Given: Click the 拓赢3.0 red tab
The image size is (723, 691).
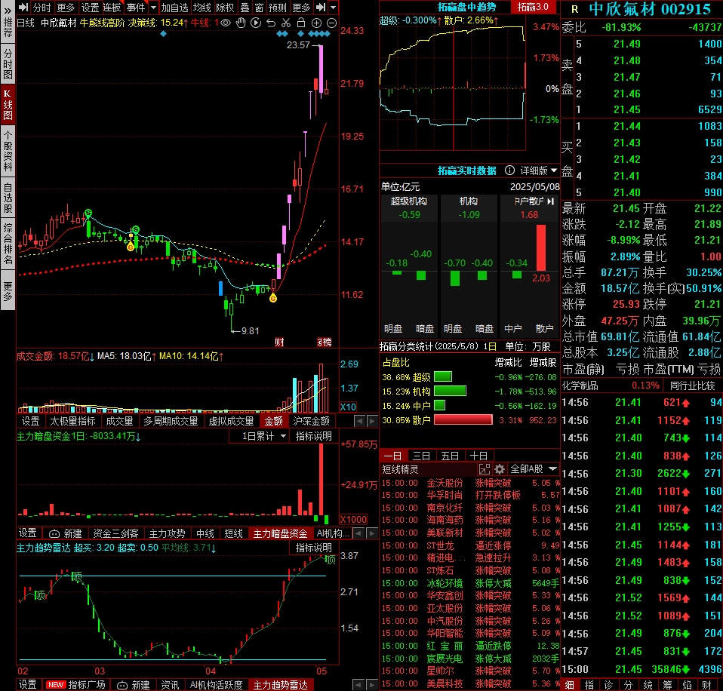Looking at the screenshot, I should (x=533, y=7).
